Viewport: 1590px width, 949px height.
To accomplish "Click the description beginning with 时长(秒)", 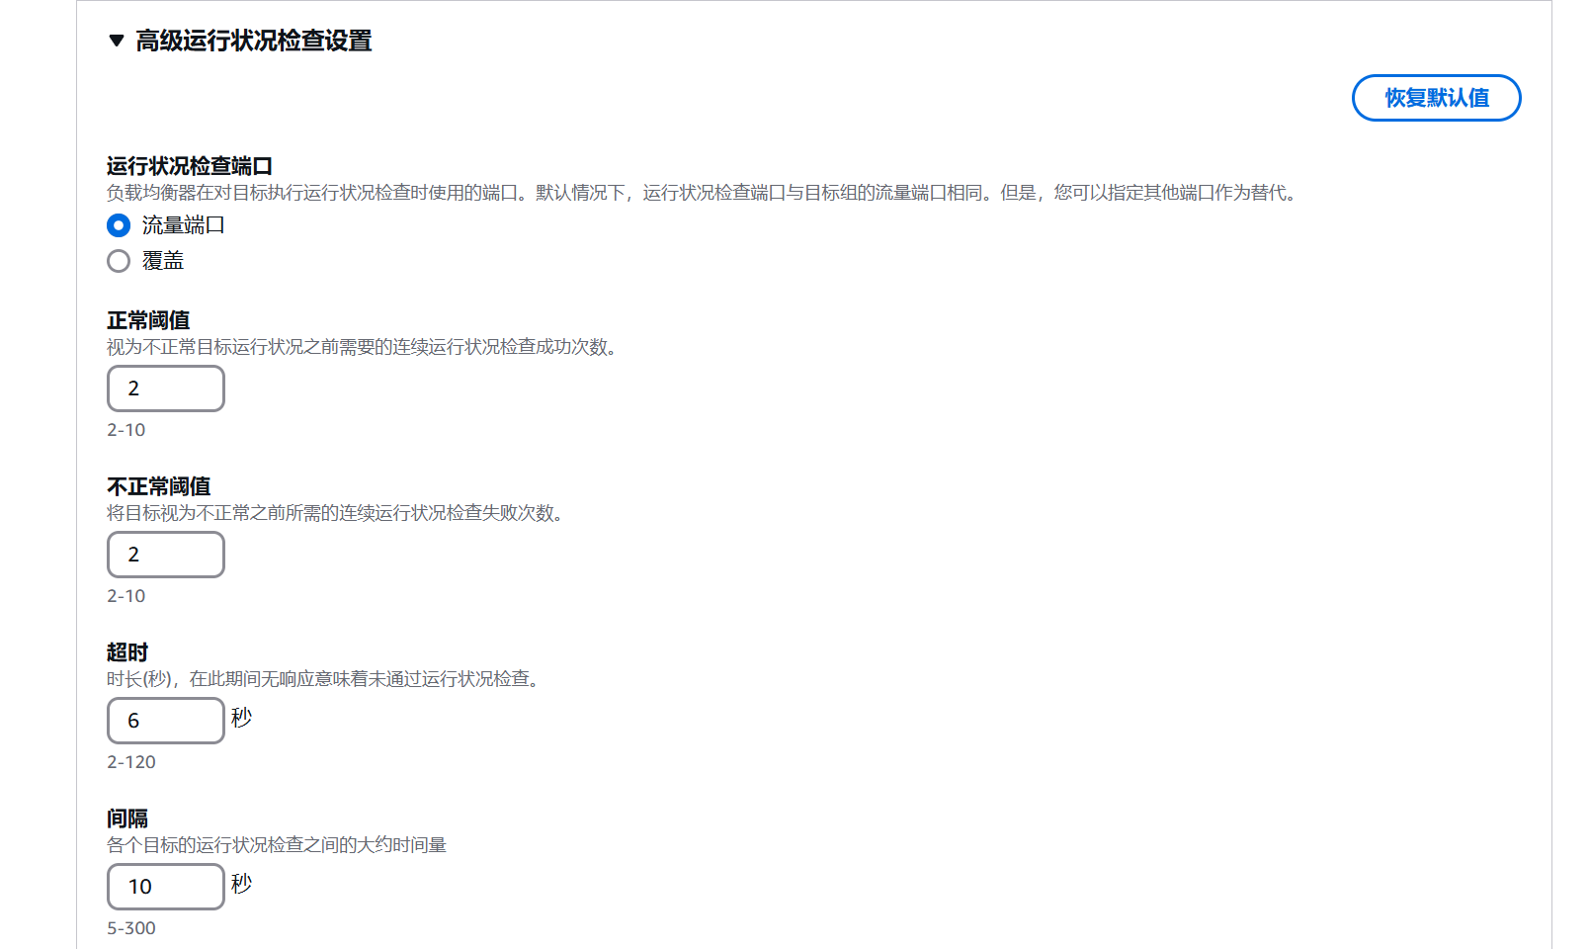I will point(326,679).
